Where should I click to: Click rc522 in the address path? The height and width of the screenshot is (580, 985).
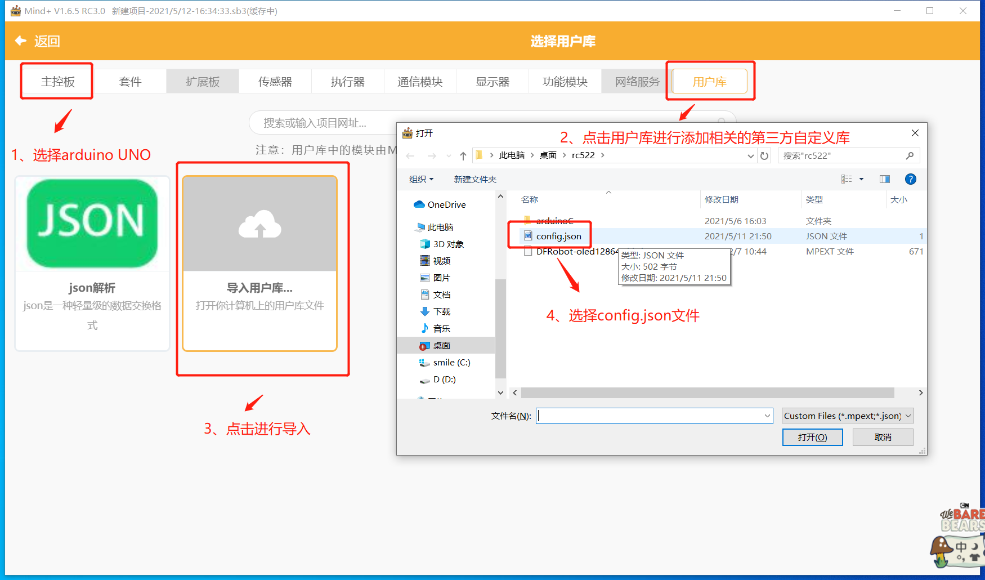coord(583,155)
